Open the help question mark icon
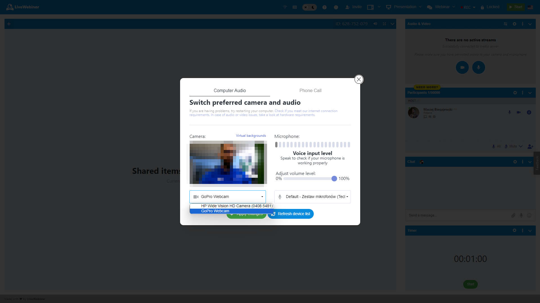The height and width of the screenshot is (303, 540). point(324,7)
